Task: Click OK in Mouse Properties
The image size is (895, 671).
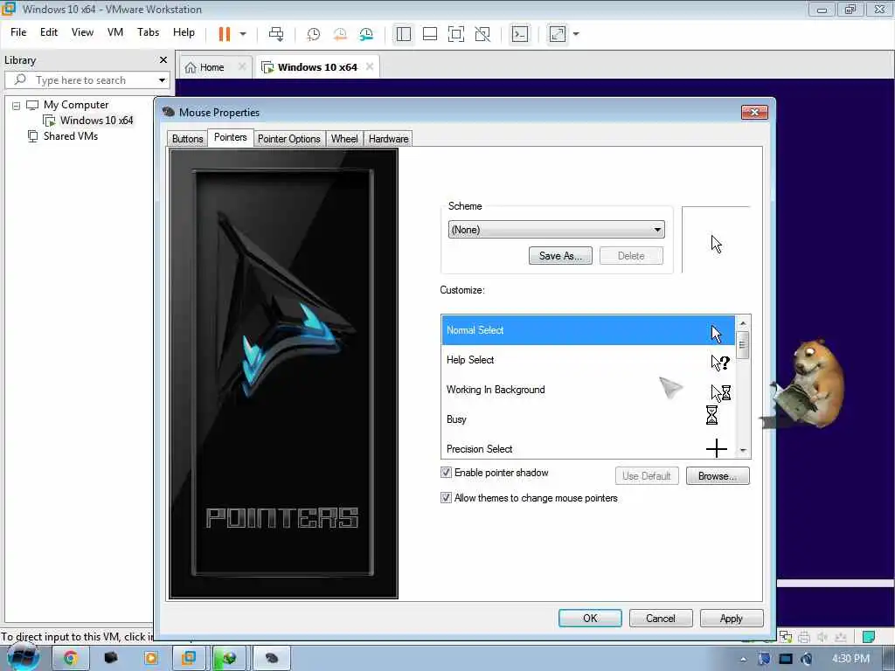Action: tap(590, 618)
